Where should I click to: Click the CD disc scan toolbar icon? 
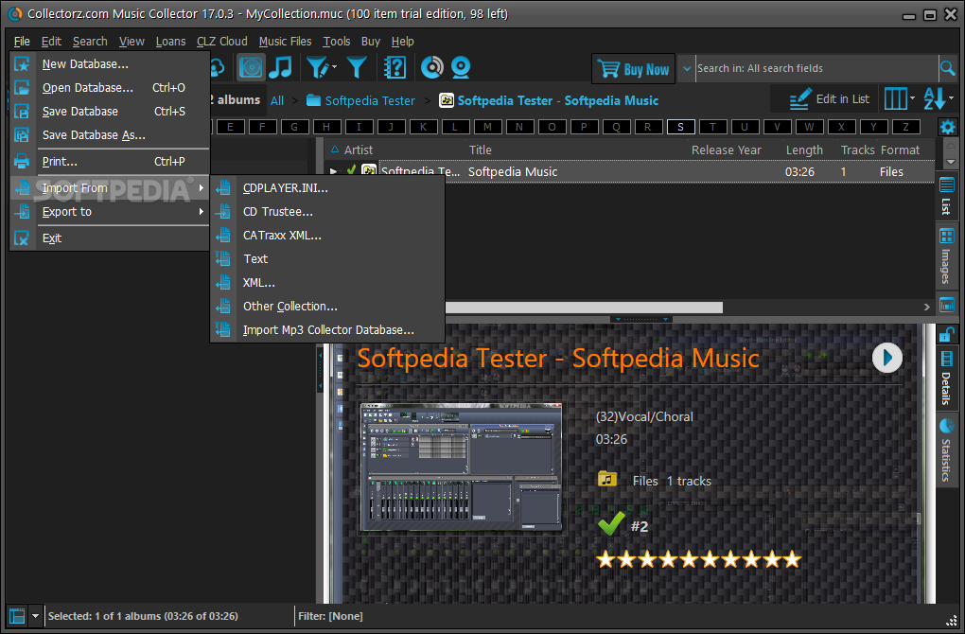tap(432, 68)
